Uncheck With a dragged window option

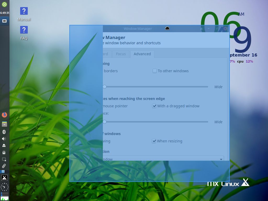[x=154, y=106]
